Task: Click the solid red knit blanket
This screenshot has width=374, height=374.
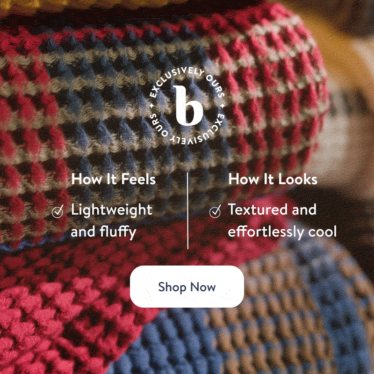Action: (60, 310)
